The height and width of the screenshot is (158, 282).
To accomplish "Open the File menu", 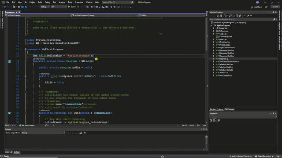I will click(x=8, y=2).
